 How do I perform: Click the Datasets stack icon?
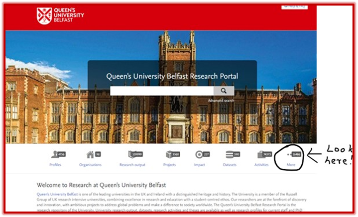[230, 154]
